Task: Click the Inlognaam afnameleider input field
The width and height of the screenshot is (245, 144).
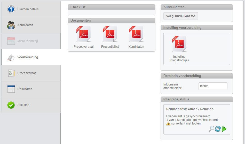Action: [213, 86]
